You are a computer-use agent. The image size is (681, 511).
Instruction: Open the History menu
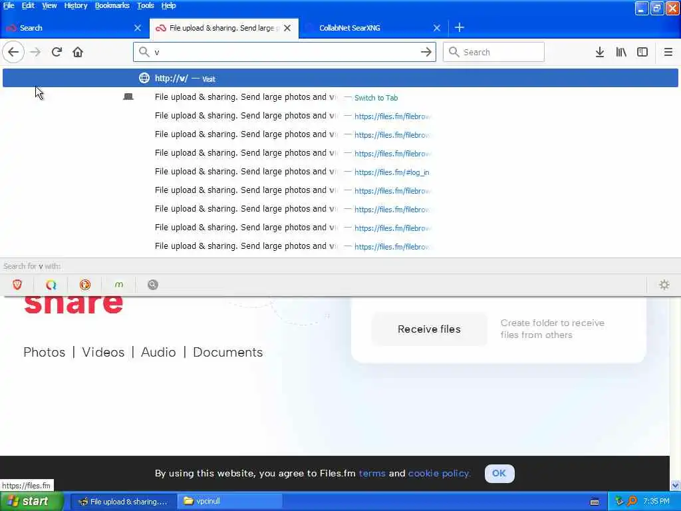76,5
